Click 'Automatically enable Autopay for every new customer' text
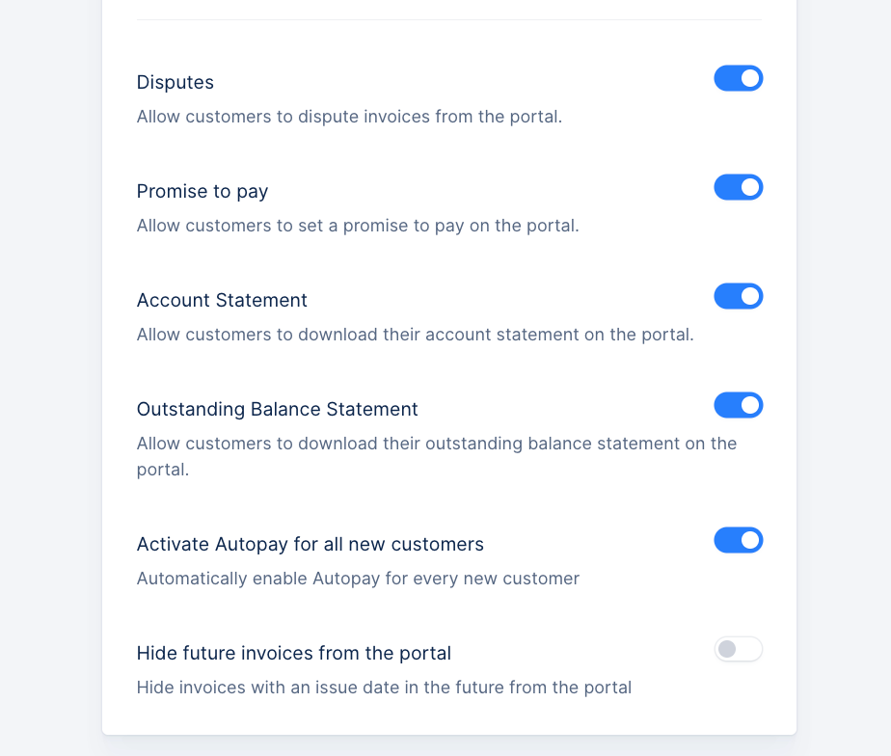Image resolution: width=891 pixels, height=756 pixels. (358, 579)
